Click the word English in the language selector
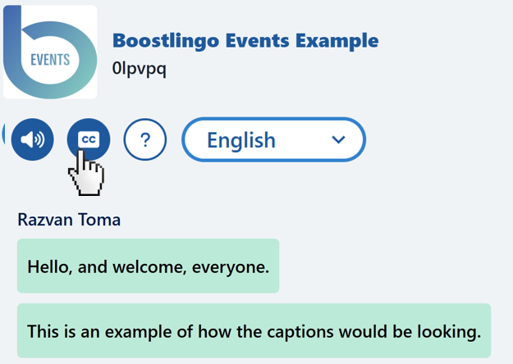This screenshot has height=364, width=513. 241,140
